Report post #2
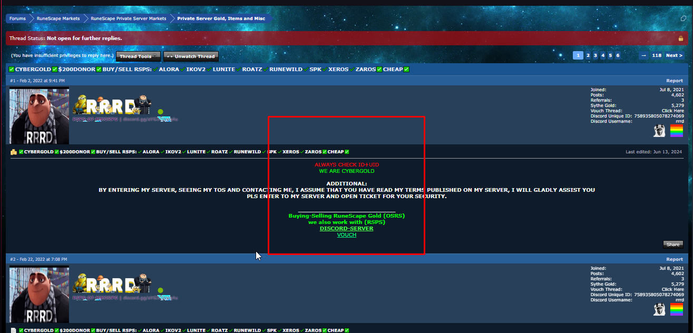Screen dimensions: 693x333 675,259
